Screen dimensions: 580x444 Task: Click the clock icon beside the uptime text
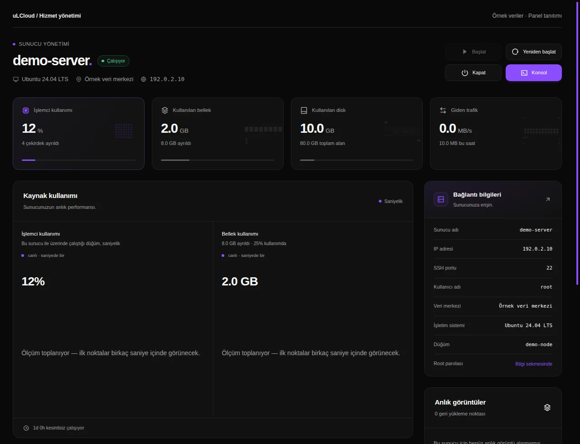(26, 428)
